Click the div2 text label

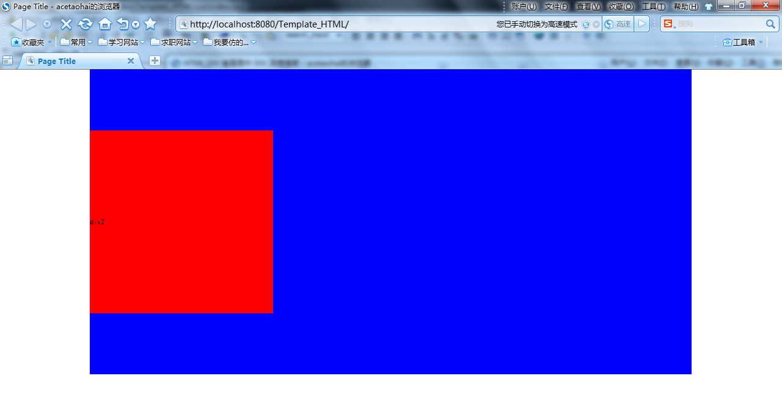(x=97, y=222)
